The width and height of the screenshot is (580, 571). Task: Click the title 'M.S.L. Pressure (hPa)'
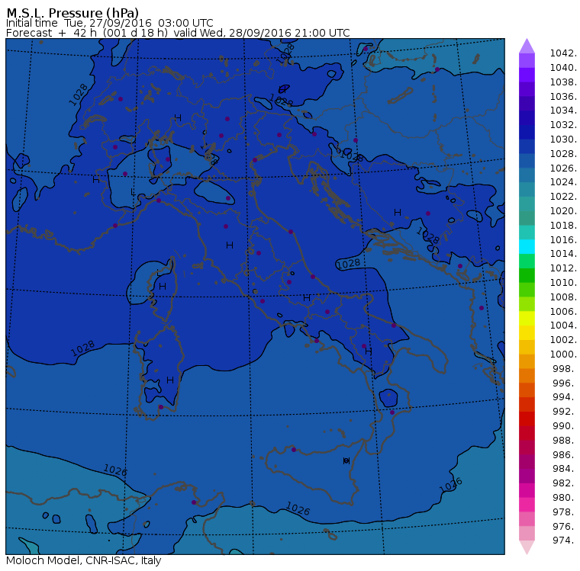click(x=72, y=13)
